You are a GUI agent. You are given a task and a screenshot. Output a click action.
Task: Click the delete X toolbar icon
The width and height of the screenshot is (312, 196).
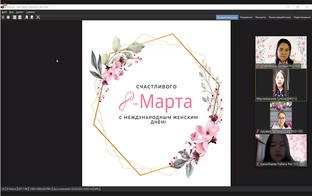coord(38,17)
